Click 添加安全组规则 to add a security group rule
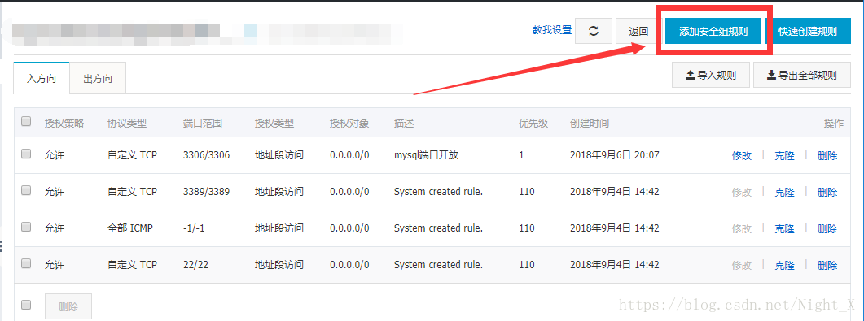Image resolution: width=864 pixels, height=321 pixels. click(x=713, y=31)
